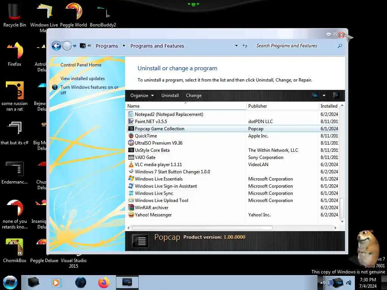
Task: Select UxStyle Core Beta row
Action: pyautogui.click(x=233, y=150)
